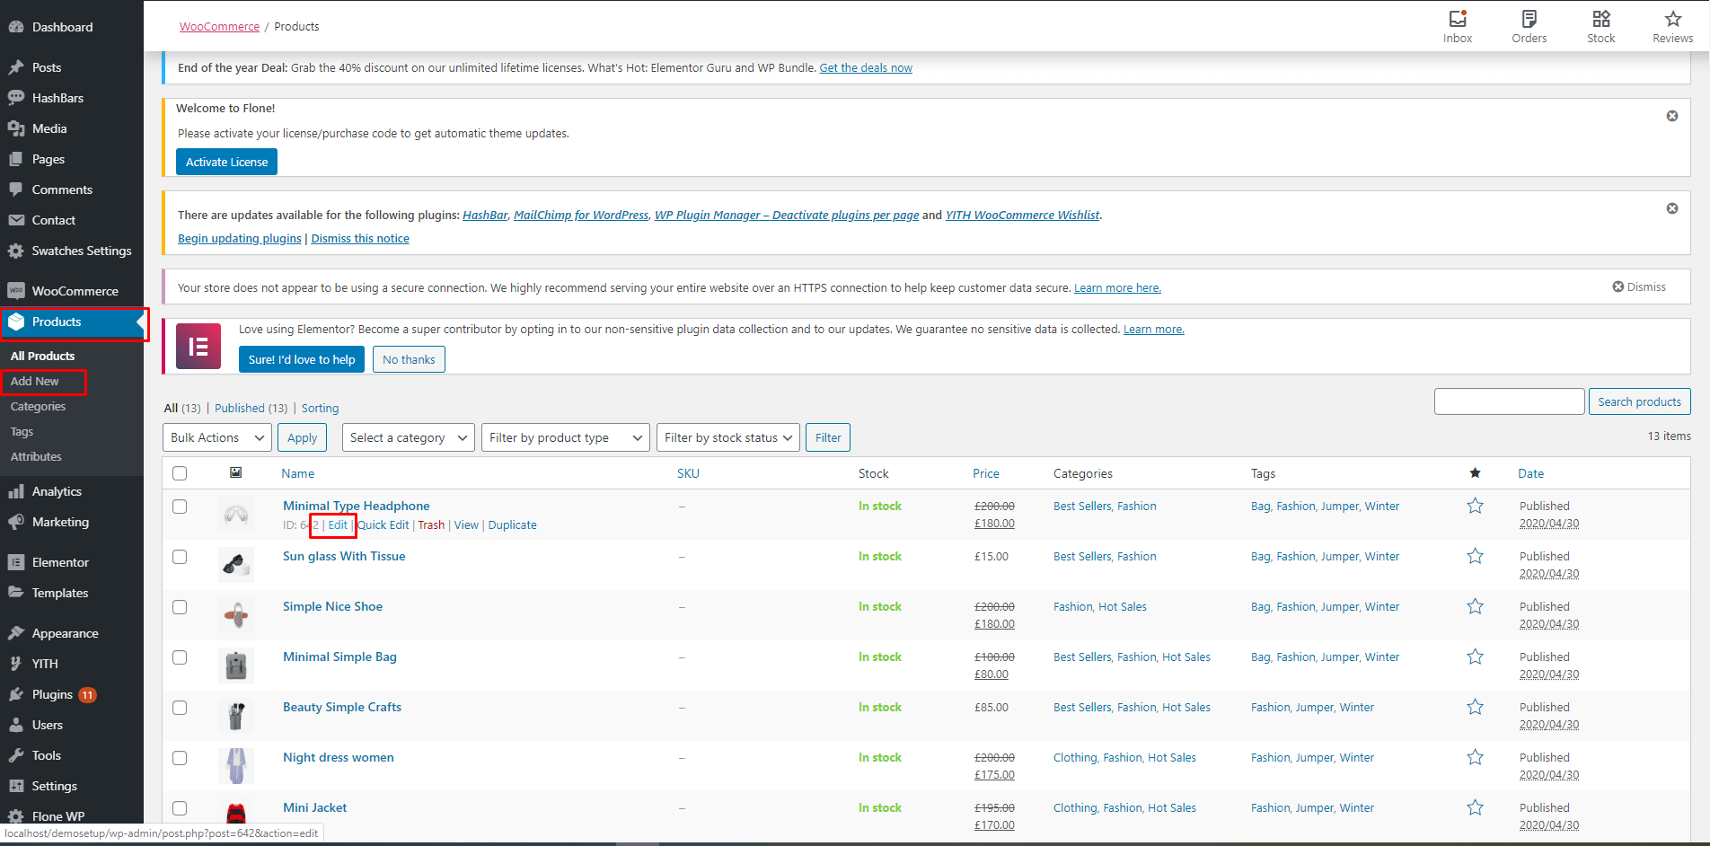The height and width of the screenshot is (846, 1710).
Task: Click the Search products button
Action: coord(1639,401)
